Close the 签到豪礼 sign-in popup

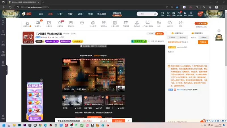41,80
